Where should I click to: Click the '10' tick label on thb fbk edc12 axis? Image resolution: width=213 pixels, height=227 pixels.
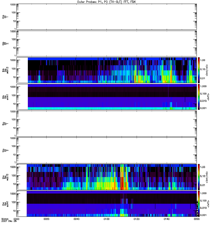(14, 77)
